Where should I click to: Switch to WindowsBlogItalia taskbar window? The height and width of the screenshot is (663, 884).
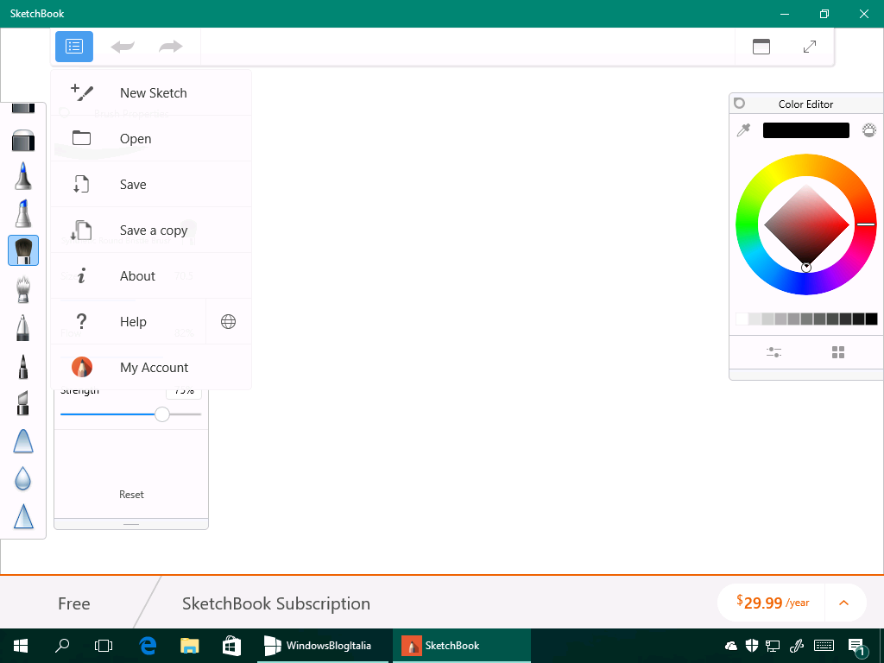click(x=323, y=646)
